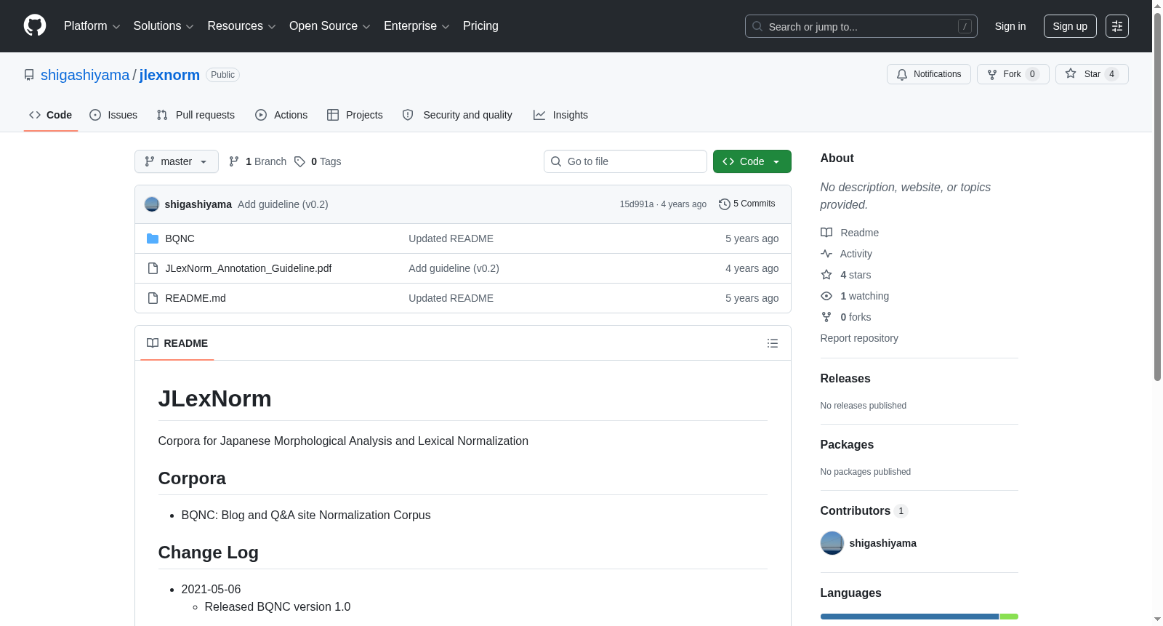The image size is (1163, 626).
Task: Switch to the Insights tab
Action: pos(560,115)
